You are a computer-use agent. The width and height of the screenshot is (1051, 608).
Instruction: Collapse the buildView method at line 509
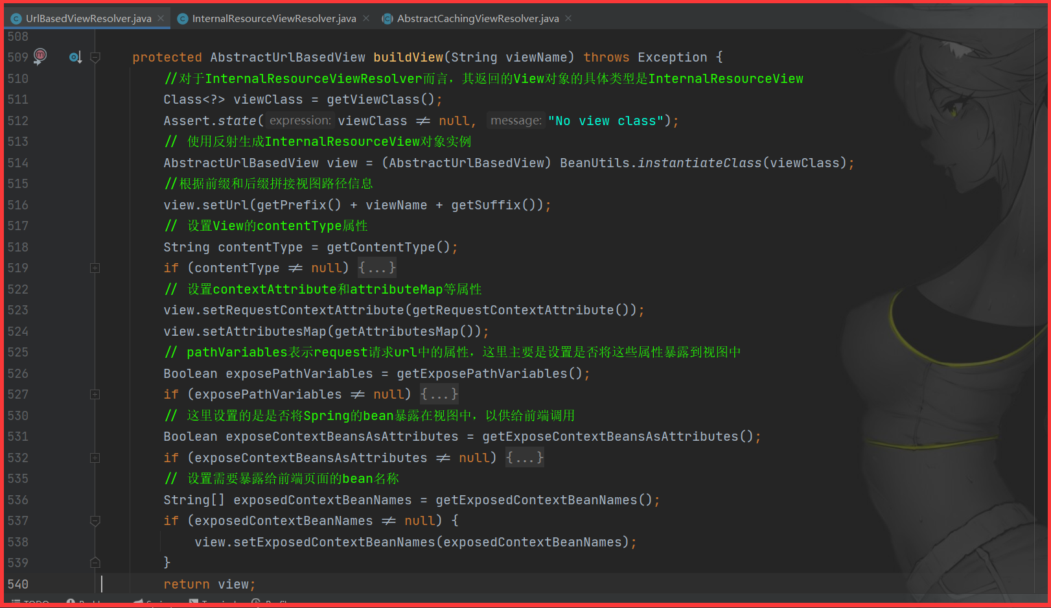(x=95, y=57)
